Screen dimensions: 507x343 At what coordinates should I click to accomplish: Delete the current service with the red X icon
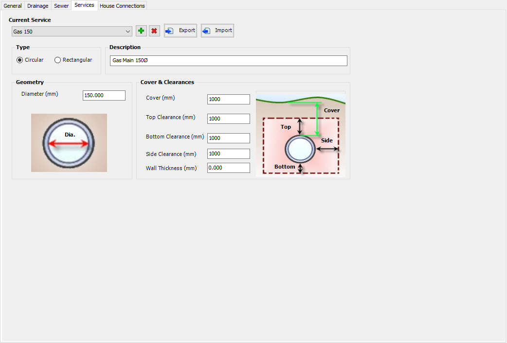(x=154, y=31)
